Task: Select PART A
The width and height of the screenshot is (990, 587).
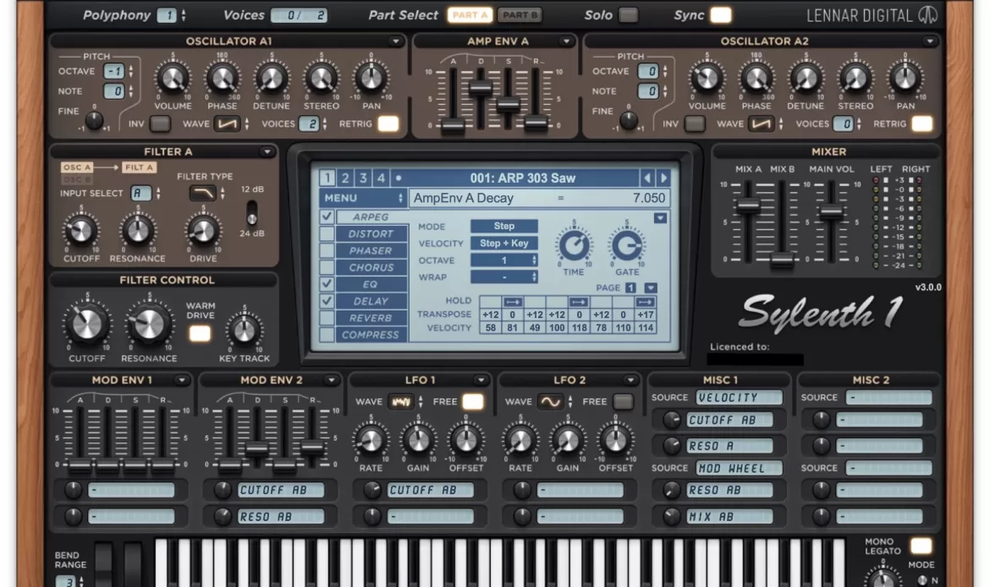Action: pyautogui.click(x=470, y=15)
